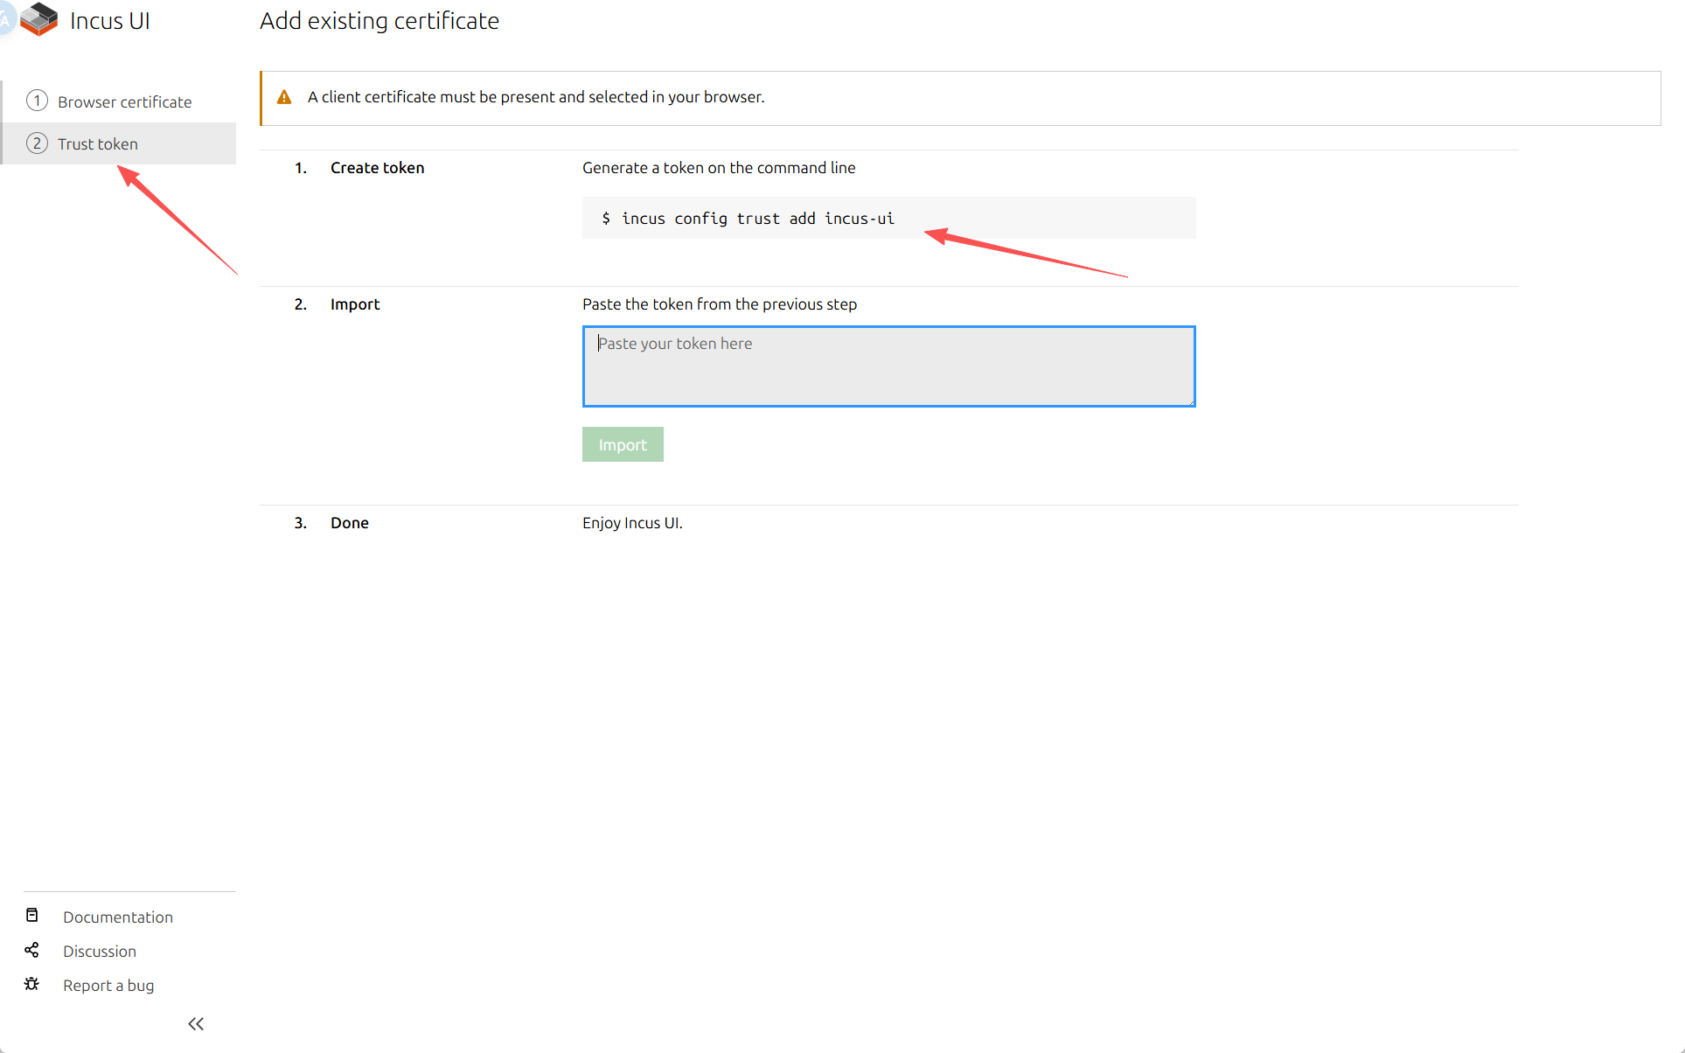Click the Create token heading
Viewport: 1685px width, 1053px height.
pyautogui.click(x=378, y=168)
